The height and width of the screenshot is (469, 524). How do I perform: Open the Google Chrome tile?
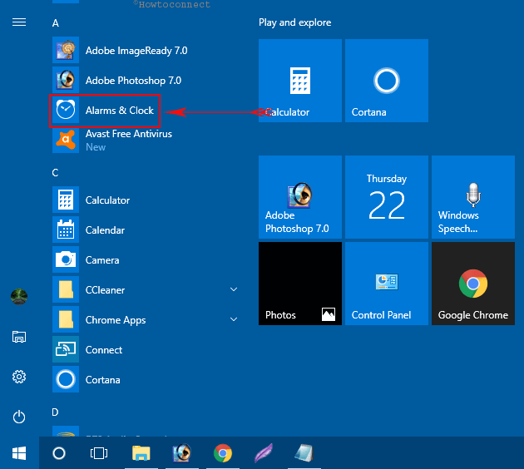point(473,284)
